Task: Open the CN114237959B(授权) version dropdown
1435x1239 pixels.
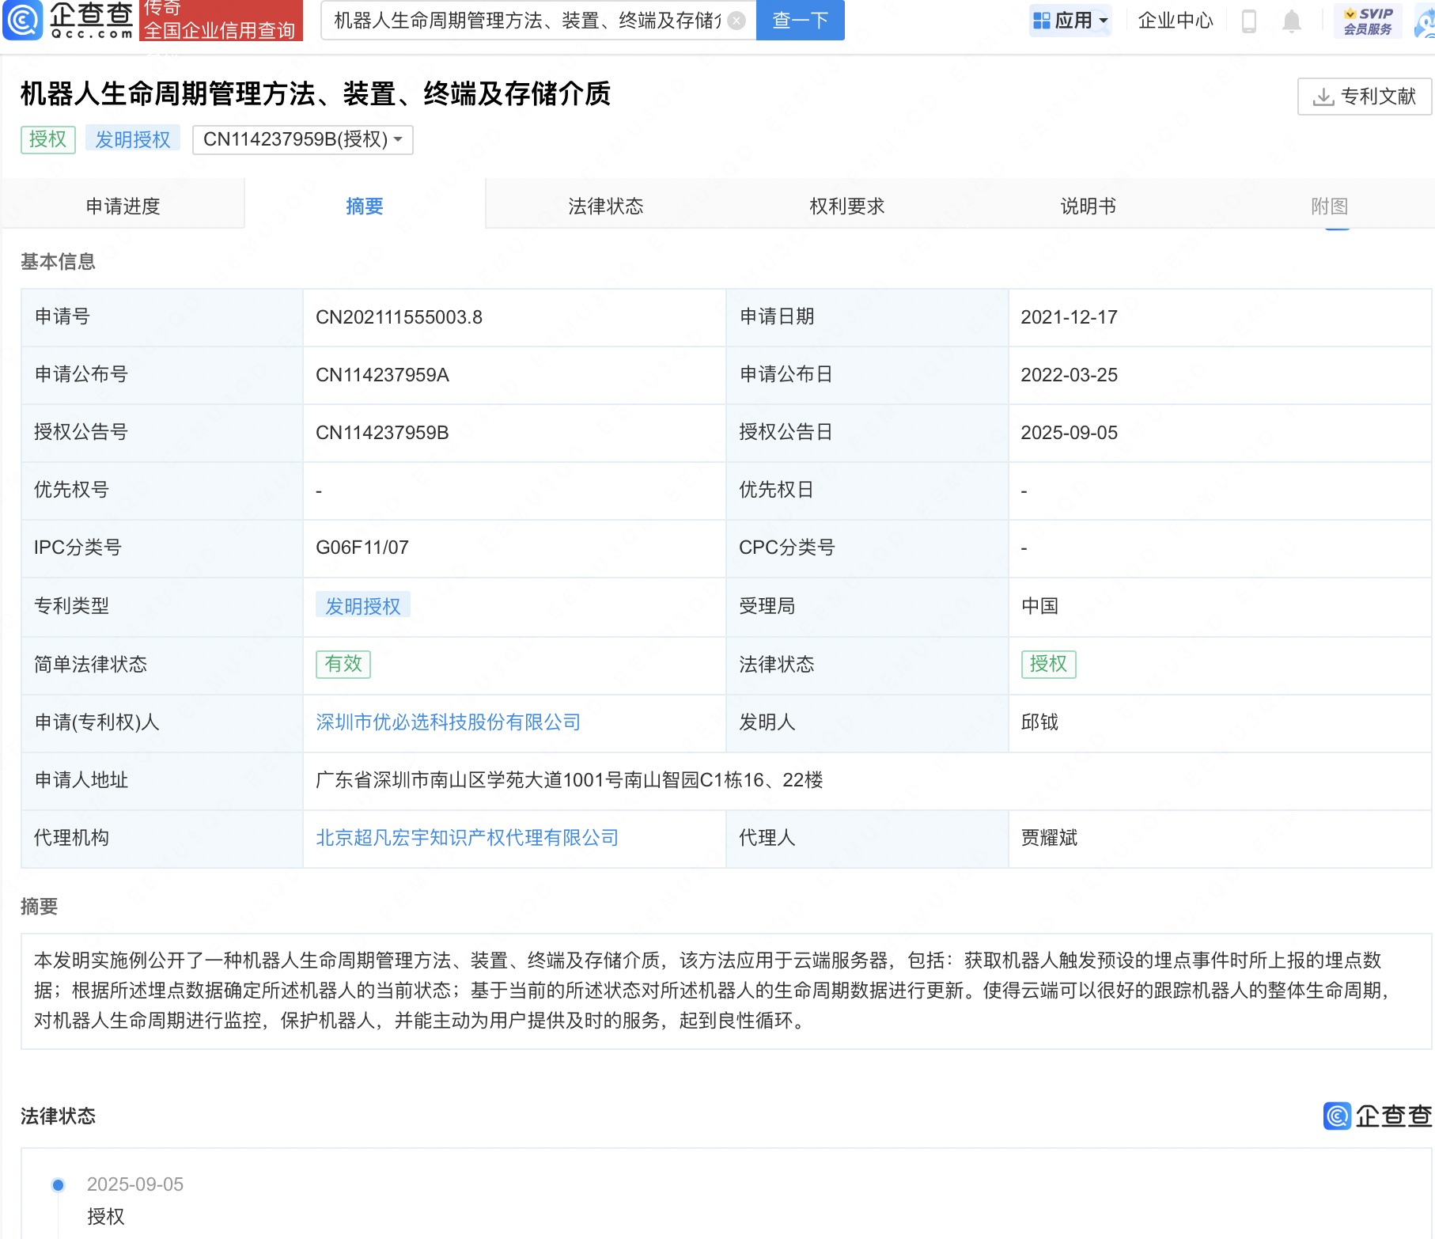Action: 302,139
